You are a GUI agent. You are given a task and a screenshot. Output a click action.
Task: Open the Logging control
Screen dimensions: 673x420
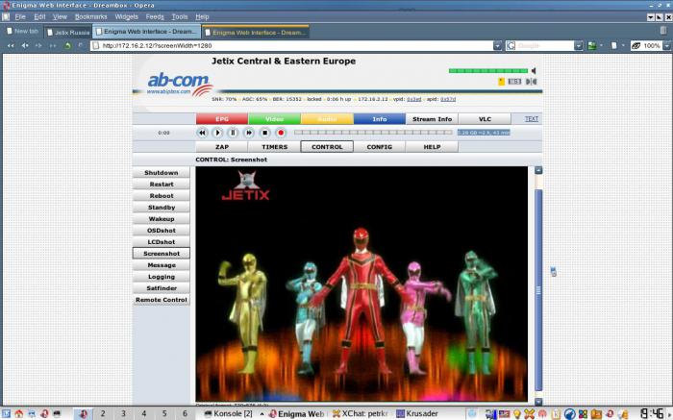click(162, 277)
